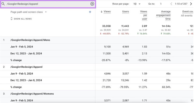Image resolution: width=194 pixels, height=103 pixels.
Task: Click the descending sort arrow beside Views
Action: coord(101,12)
